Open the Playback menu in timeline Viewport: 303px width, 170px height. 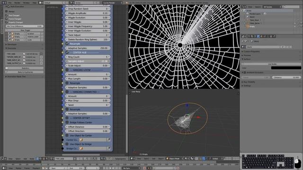point(36,168)
